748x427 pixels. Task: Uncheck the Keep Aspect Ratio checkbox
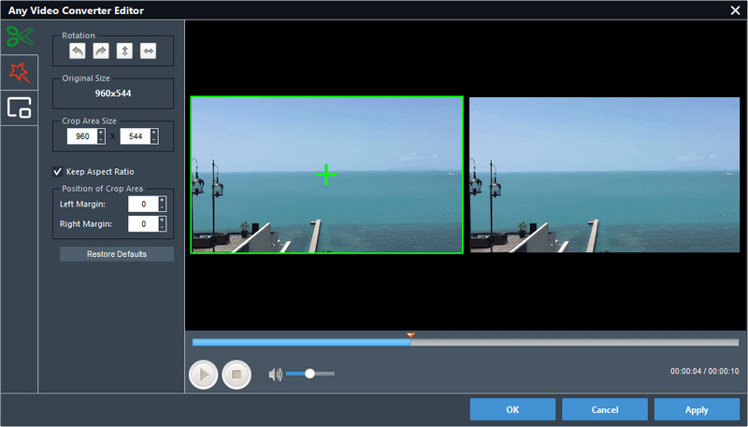click(58, 172)
